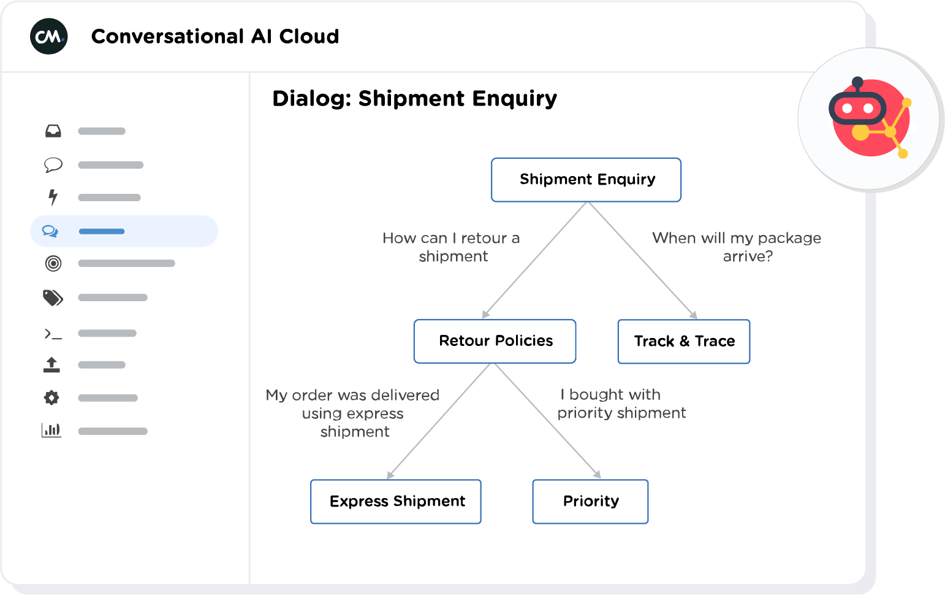Viewport: 945px width, 595px height.
Task: Select the lightning bolt icon
Action: click(53, 197)
